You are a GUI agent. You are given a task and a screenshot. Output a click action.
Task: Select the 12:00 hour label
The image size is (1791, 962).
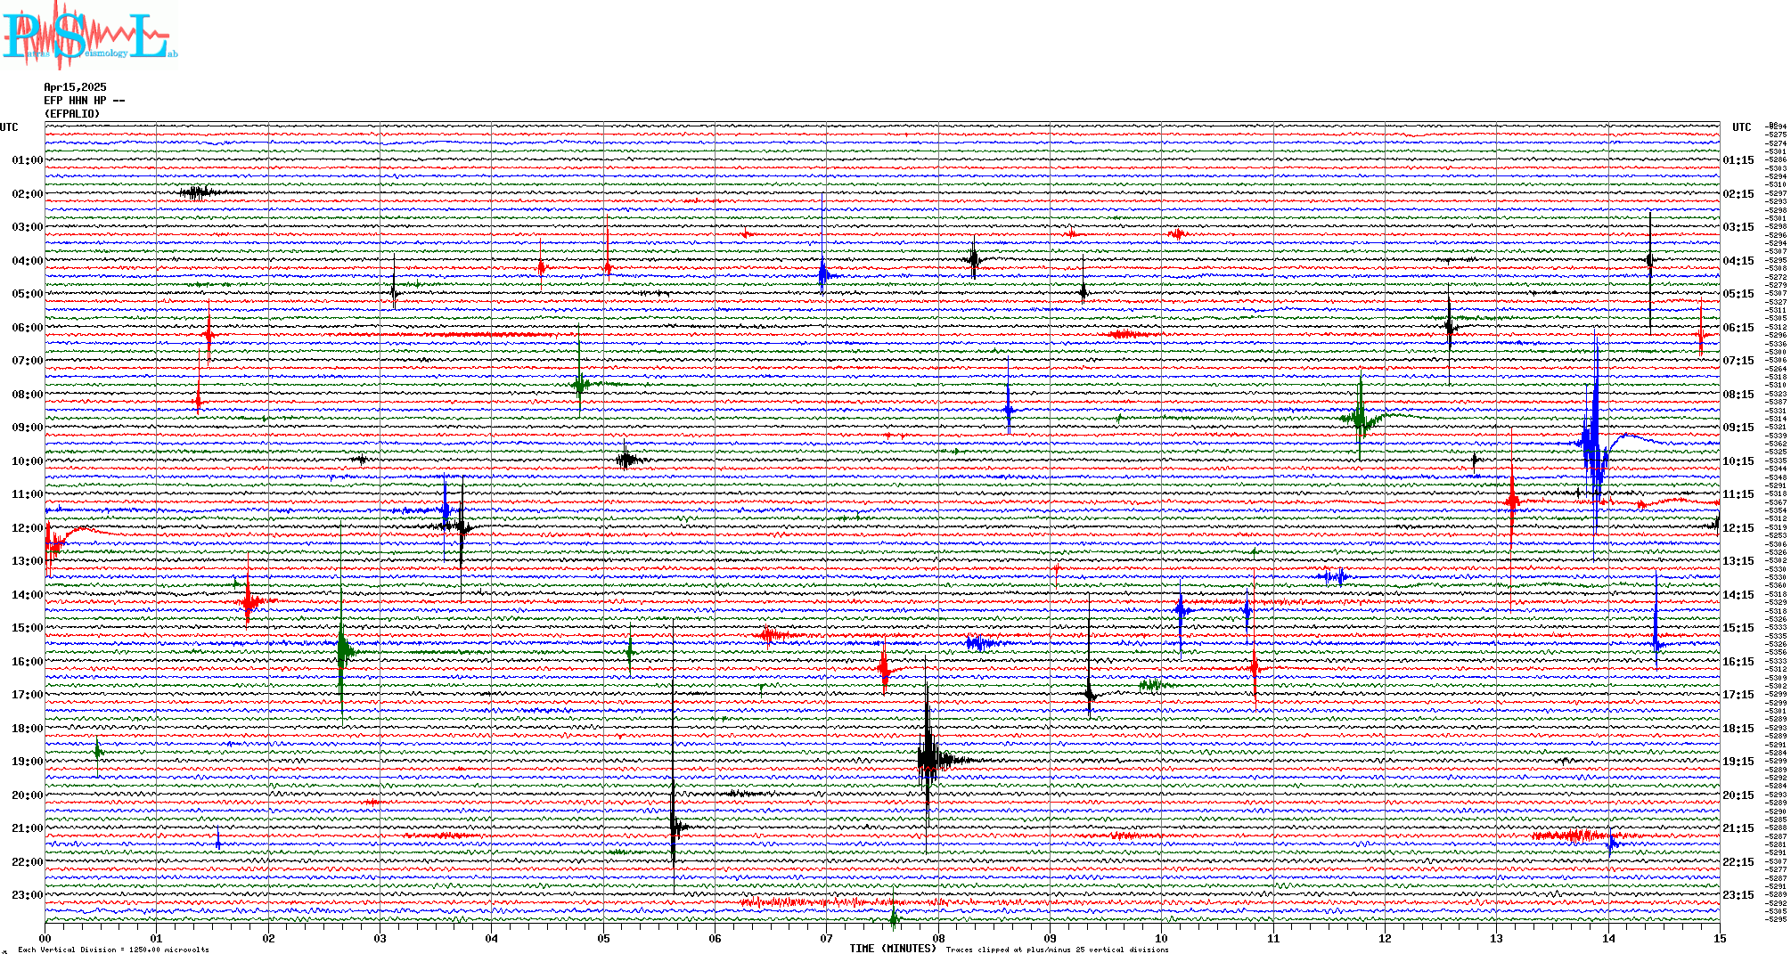(27, 528)
